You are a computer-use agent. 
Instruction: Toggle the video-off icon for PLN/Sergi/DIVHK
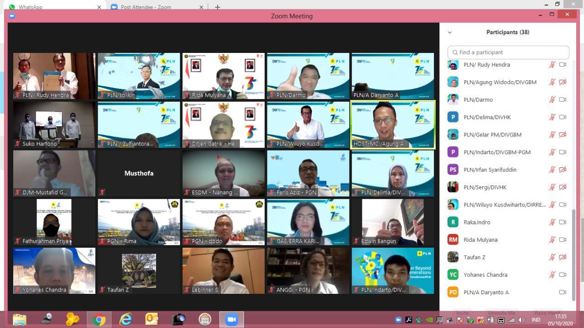(x=563, y=187)
